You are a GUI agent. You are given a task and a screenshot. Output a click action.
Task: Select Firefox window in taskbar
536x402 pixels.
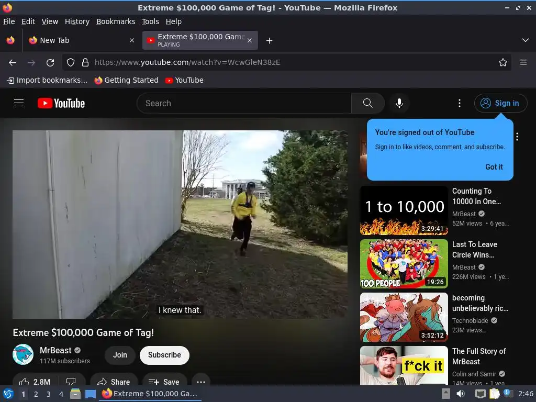point(150,394)
